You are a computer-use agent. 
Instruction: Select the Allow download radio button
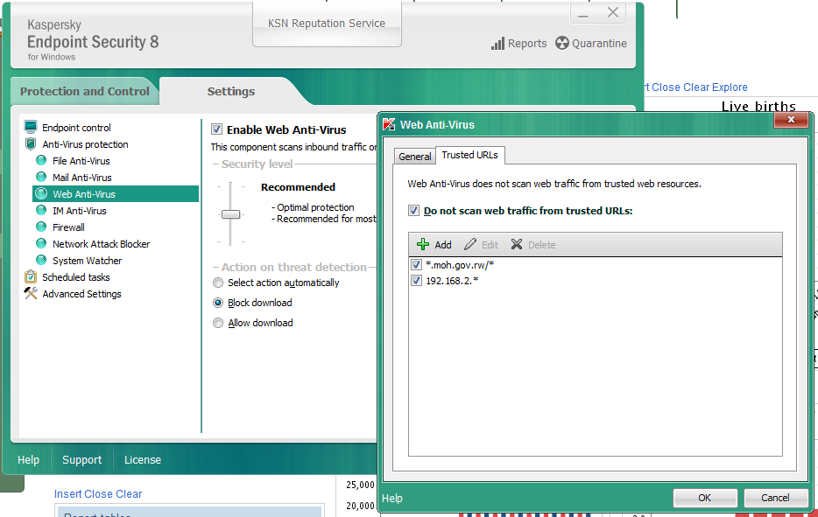218,323
